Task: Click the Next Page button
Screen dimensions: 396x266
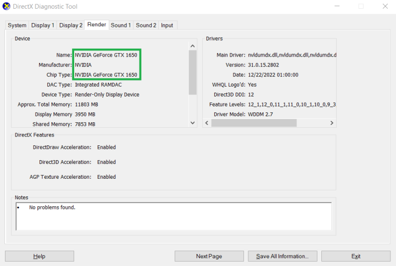Action: click(x=209, y=256)
